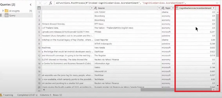The width and height of the screenshot is (222, 98).
Task: Click the Rows: 32 status text
Action: (57, 95)
